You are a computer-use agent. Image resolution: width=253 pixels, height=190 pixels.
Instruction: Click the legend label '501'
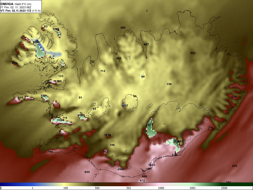tap(129, 188)
